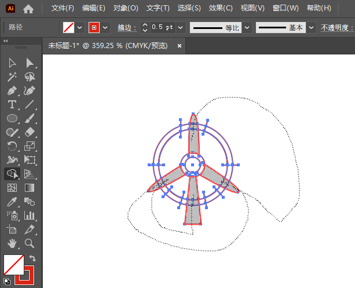The height and width of the screenshot is (288, 355).
Task: Click the 描边 stroke panel link
Action: [x=127, y=28]
